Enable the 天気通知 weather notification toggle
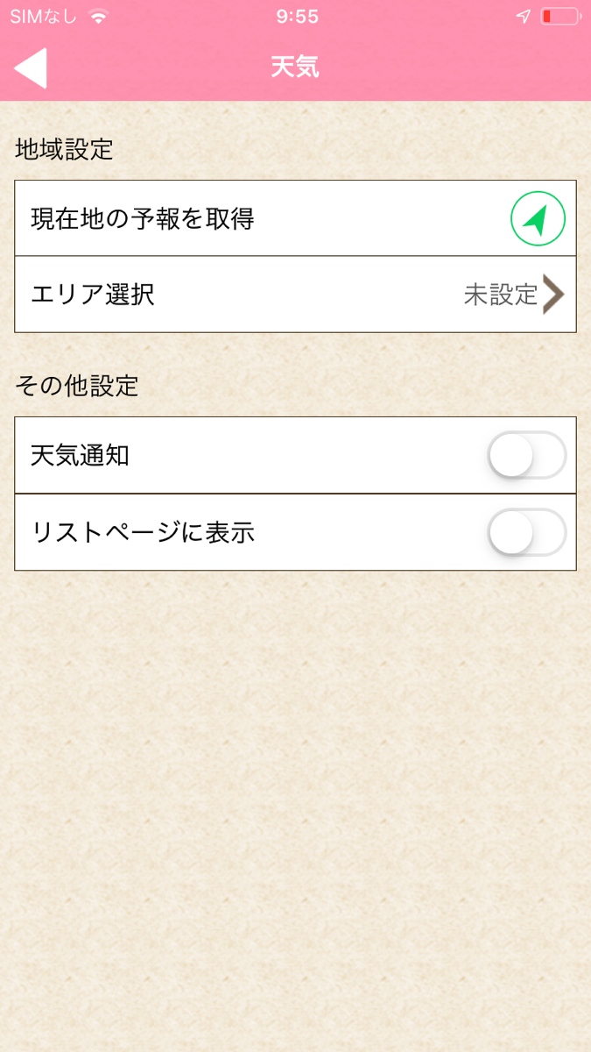Image resolution: width=591 pixels, height=1052 pixels. click(525, 456)
